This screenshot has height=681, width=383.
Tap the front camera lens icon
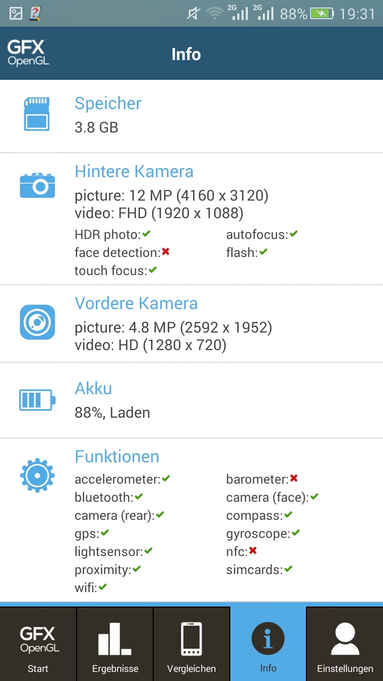click(37, 322)
